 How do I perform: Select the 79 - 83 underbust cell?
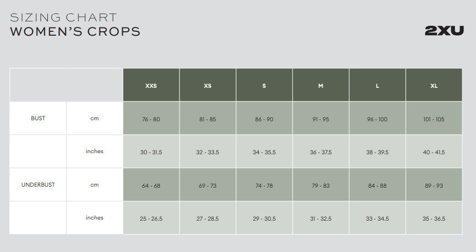point(321,184)
